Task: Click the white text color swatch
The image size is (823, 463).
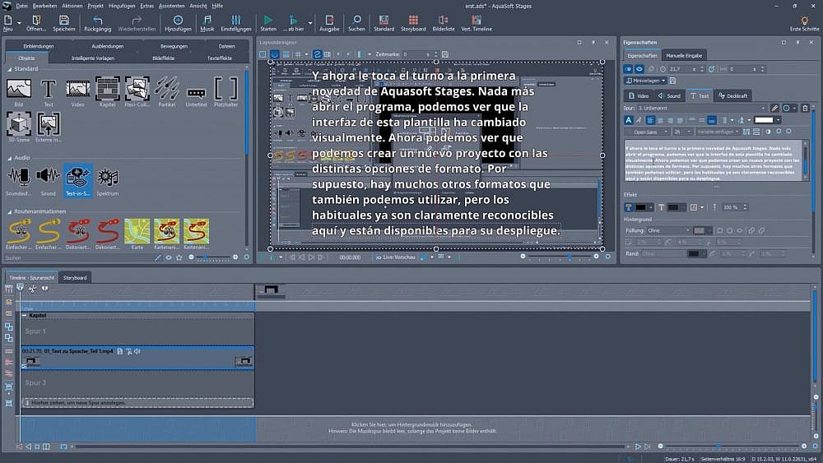Action: pyautogui.click(x=764, y=120)
